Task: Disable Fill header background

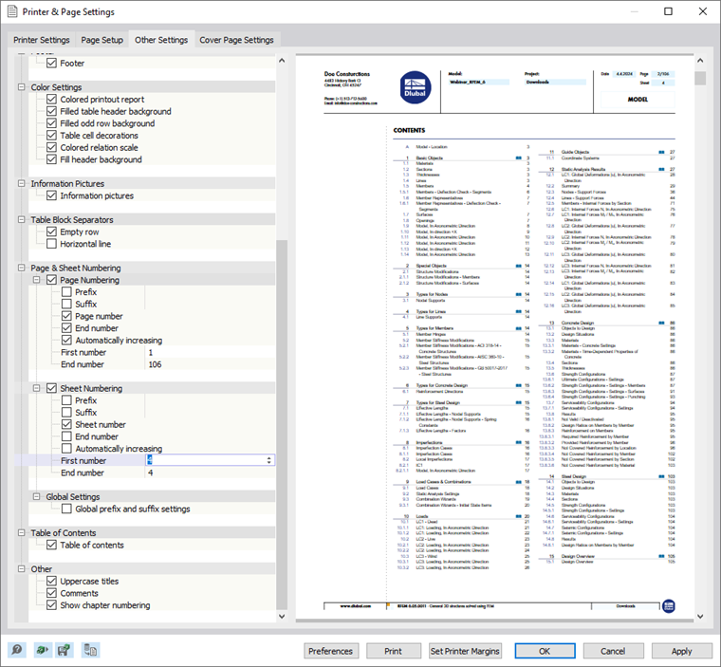Action: click(x=51, y=159)
